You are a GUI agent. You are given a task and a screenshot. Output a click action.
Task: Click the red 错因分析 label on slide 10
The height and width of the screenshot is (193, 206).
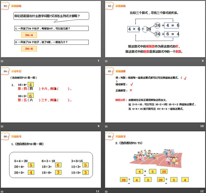click(x=121, y=100)
